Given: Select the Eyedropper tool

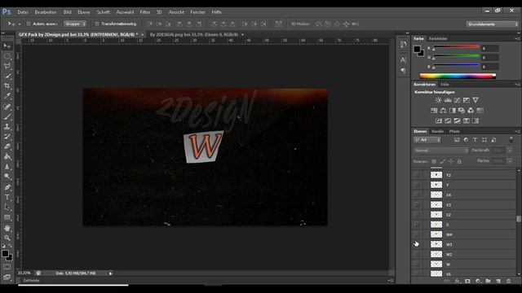Looking at the screenshot, I should tap(7, 96).
